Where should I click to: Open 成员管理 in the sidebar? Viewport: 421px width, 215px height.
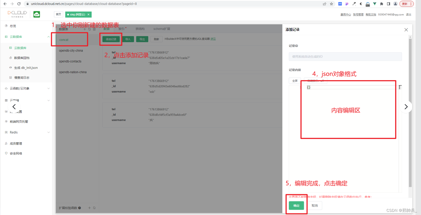(16, 144)
